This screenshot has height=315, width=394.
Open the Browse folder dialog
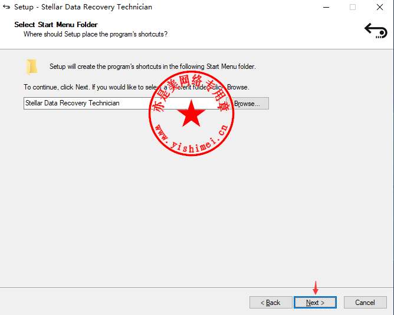(247, 103)
